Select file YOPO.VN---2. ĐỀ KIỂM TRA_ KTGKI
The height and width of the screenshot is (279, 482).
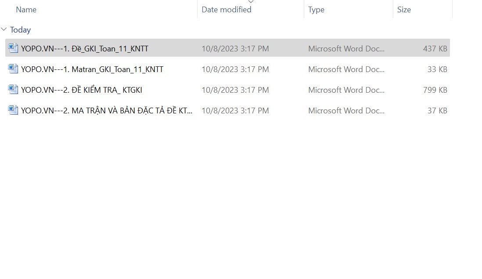coord(82,90)
